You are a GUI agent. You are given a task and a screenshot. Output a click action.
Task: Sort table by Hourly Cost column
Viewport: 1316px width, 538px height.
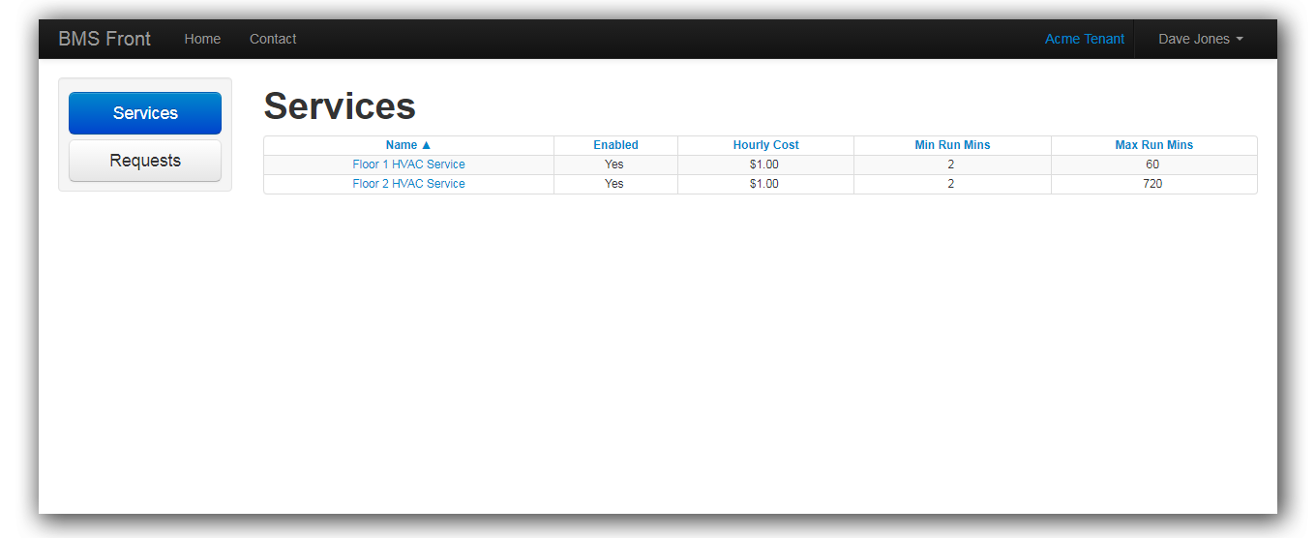(765, 145)
